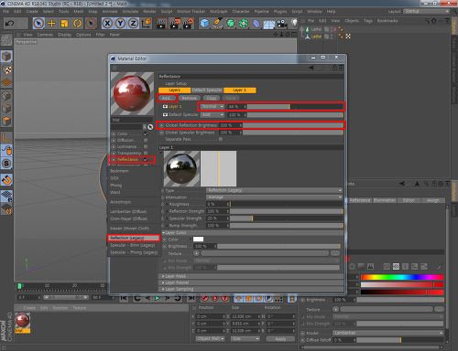
Task: Expand the Layer Mask section
Action: tap(175, 276)
